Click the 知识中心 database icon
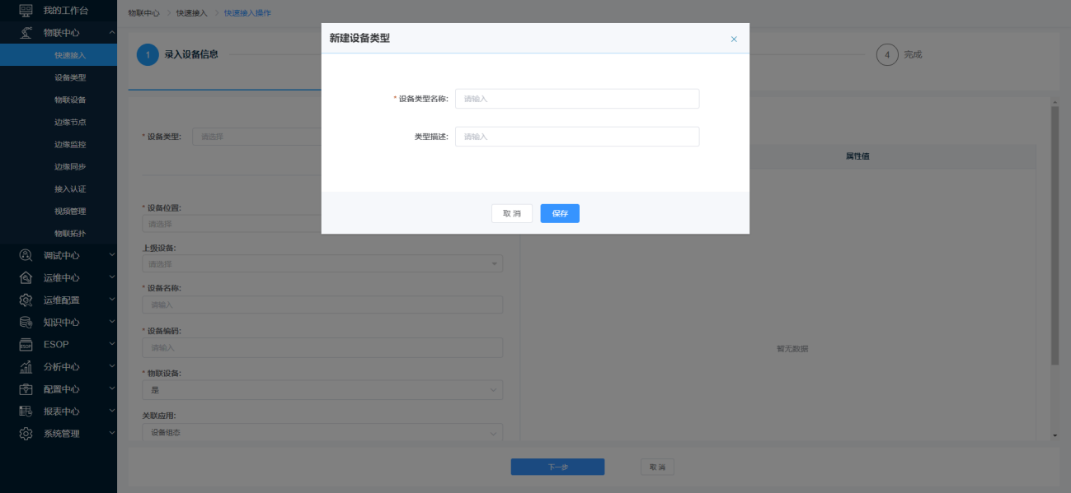The height and width of the screenshot is (493, 1071). 26,322
